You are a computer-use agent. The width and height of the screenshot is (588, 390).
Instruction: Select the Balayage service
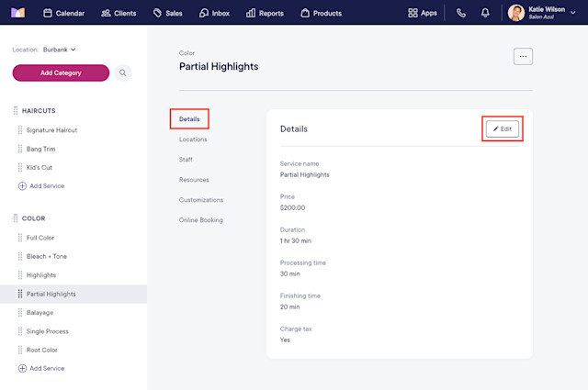(x=40, y=312)
